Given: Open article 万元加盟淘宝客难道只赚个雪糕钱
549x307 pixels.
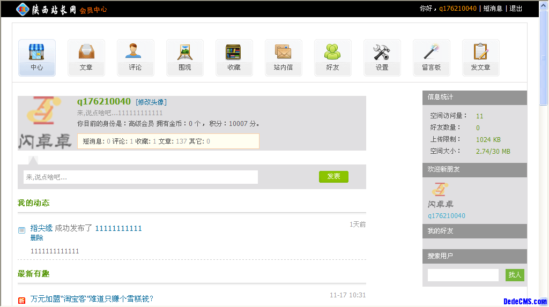Looking at the screenshot, I should pyautogui.click(x=92, y=298).
